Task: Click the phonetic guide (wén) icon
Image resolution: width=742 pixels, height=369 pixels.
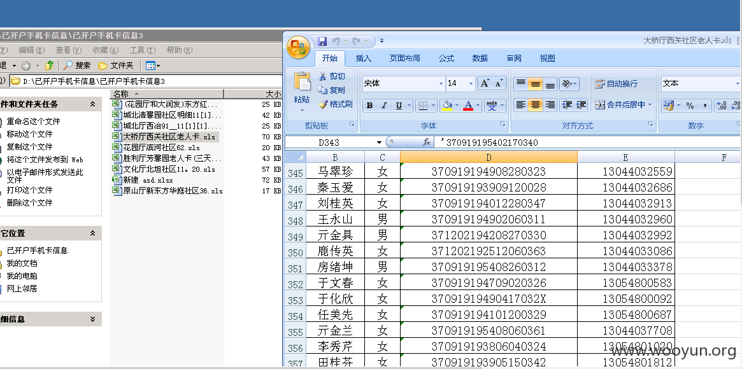Action: point(492,106)
